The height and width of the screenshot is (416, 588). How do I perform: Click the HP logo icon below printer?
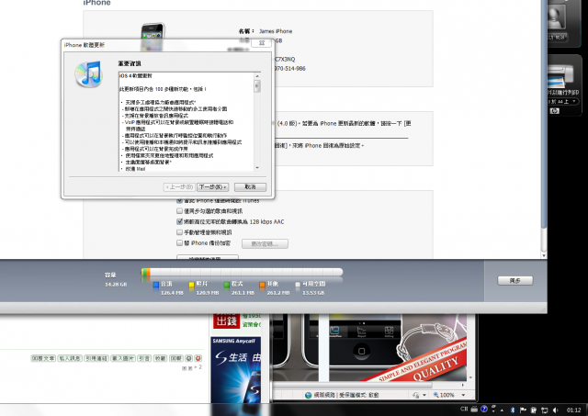coord(555,111)
